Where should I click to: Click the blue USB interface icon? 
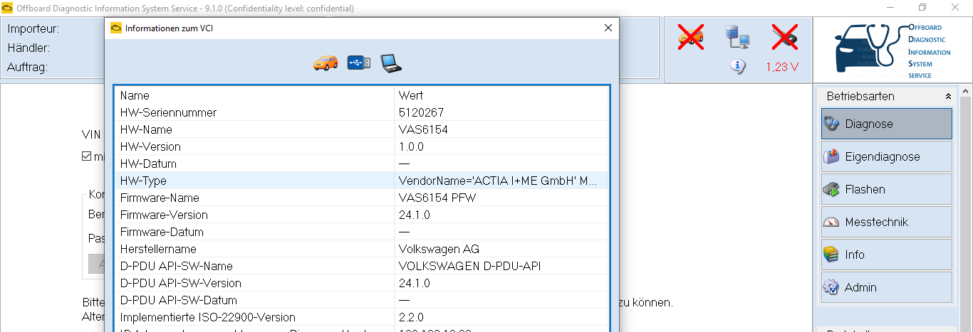[x=358, y=63]
